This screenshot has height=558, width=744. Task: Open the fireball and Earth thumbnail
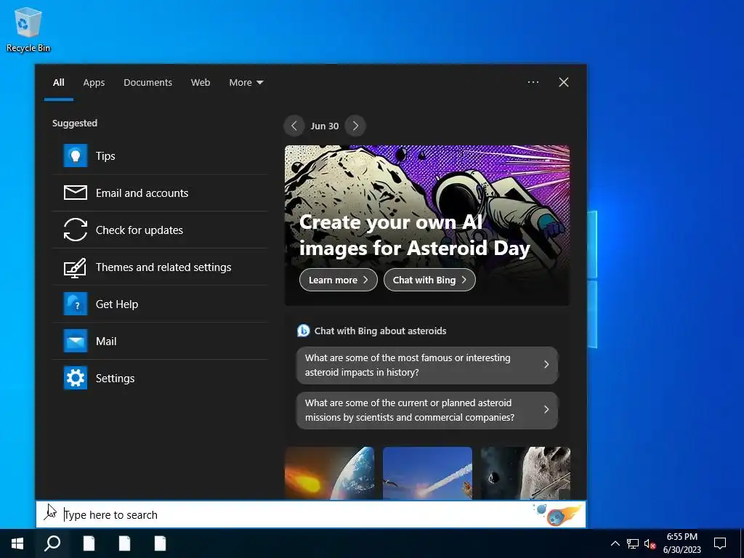coord(329,473)
